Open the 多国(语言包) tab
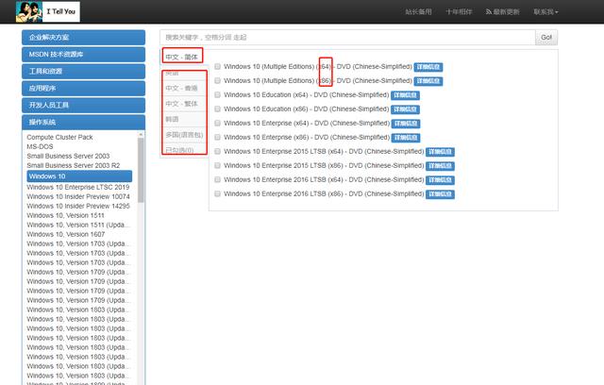 point(184,135)
